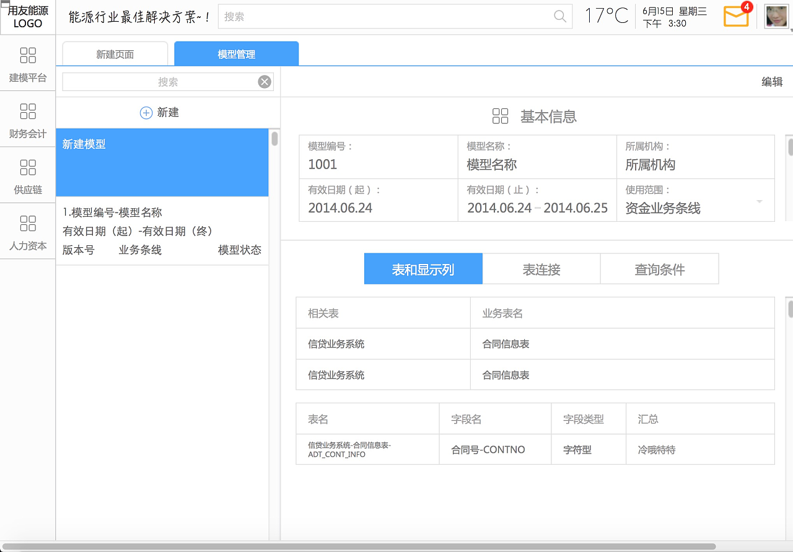Clear the sidebar search with the X icon
This screenshot has height=552, width=793.
pyautogui.click(x=263, y=81)
